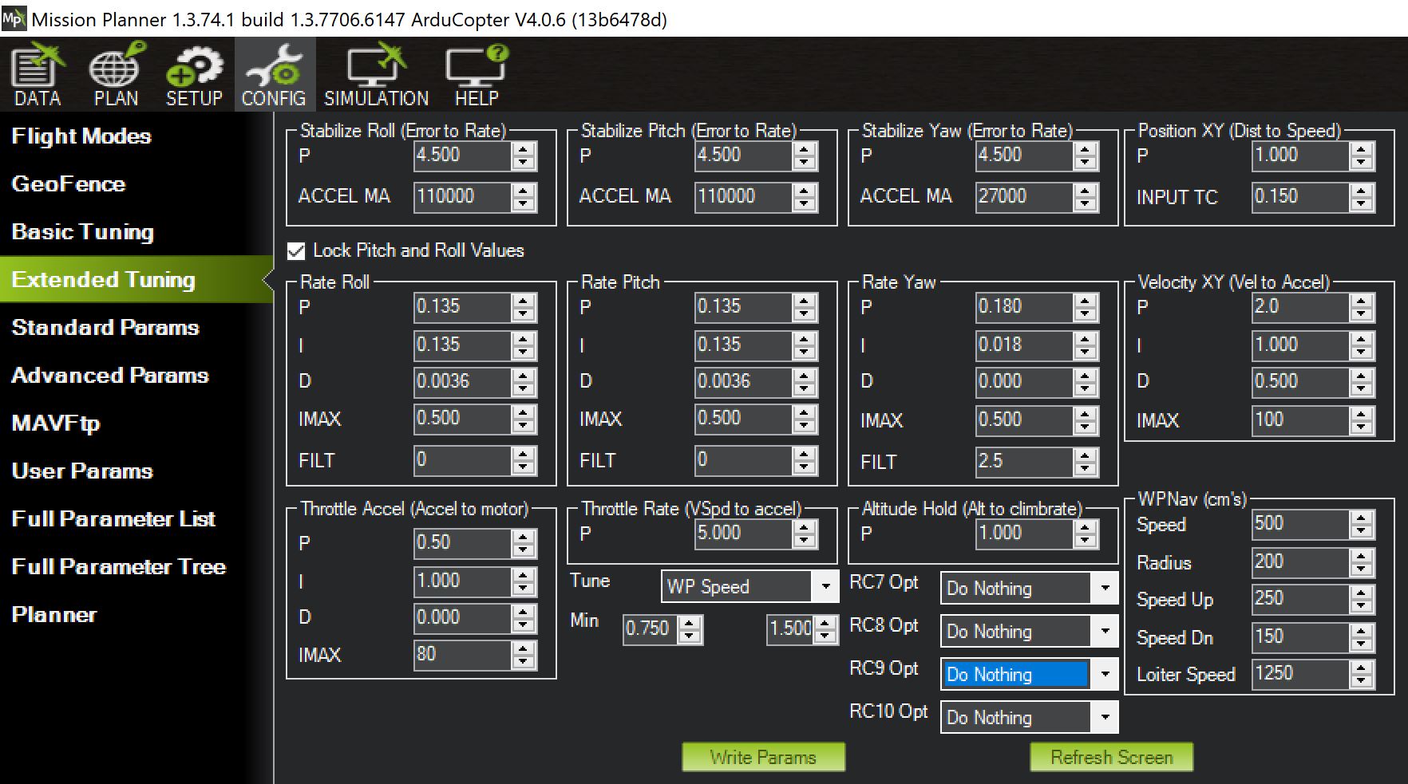1408x784 pixels.
Task: Click Rate Roll D value field
Action: [x=462, y=381]
